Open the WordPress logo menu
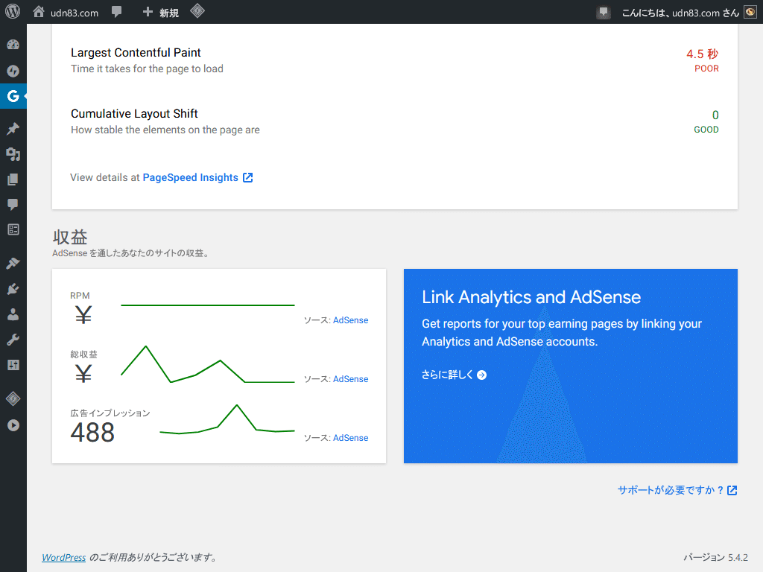 click(x=13, y=12)
